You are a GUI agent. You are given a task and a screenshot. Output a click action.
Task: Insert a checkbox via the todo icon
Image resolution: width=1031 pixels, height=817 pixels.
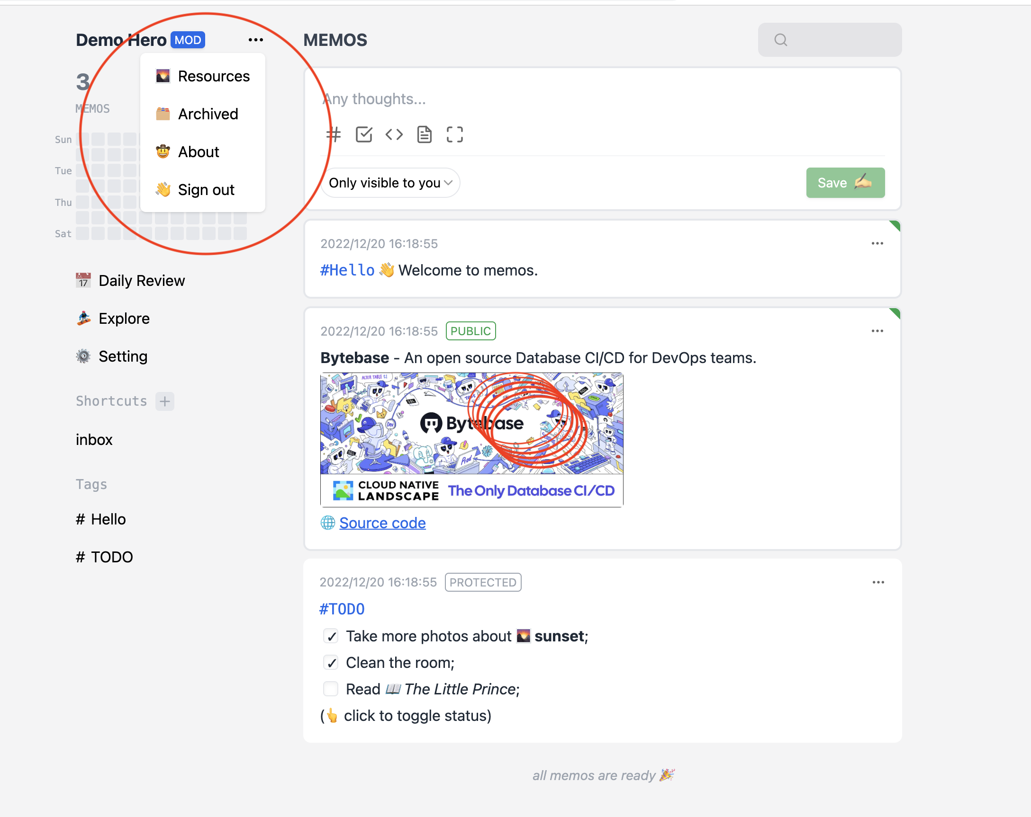coord(364,135)
